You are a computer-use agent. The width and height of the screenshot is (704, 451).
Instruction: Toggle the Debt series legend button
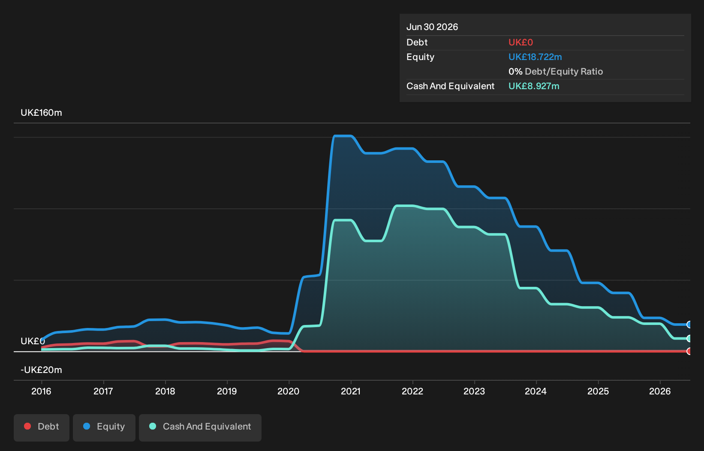pos(42,427)
